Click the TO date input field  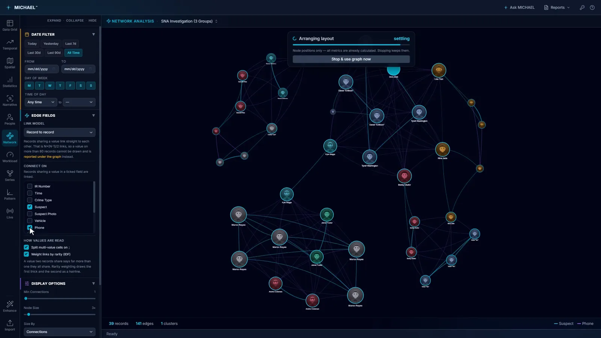click(78, 69)
